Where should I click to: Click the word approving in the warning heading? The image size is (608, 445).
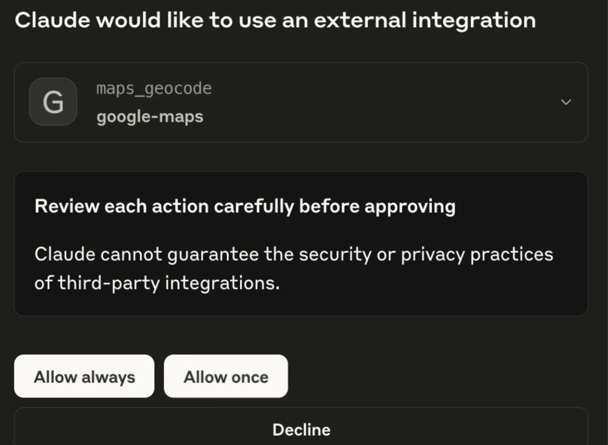[x=410, y=207]
